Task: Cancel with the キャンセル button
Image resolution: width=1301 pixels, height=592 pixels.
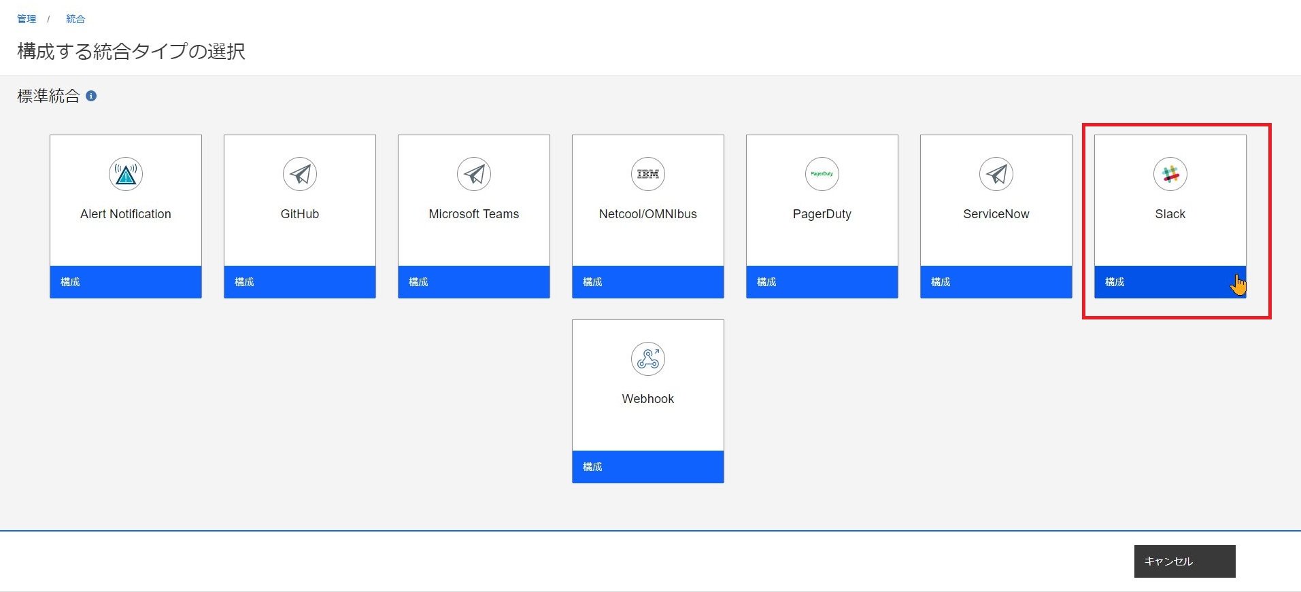Action: (1185, 561)
